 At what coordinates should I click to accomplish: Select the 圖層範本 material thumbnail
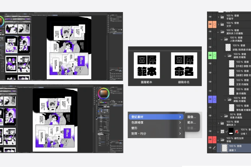[x=147, y=65]
